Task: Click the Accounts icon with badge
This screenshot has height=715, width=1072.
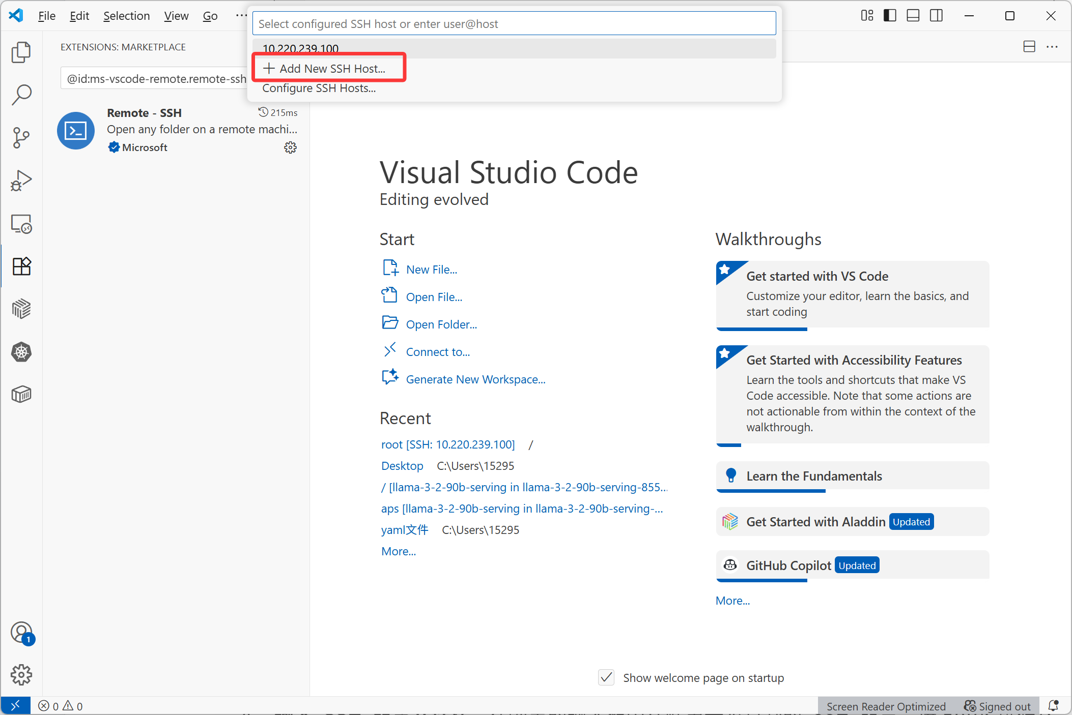Action: pyautogui.click(x=21, y=633)
